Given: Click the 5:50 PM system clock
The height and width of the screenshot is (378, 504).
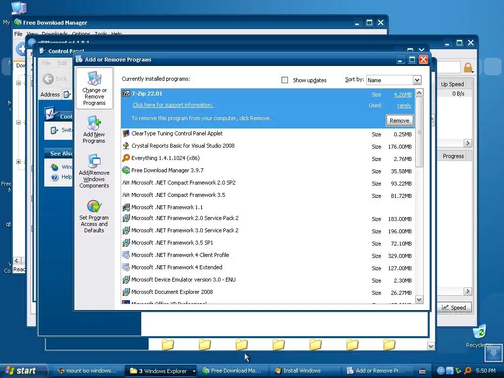Looking at the screenshot, I should [486, 371].
